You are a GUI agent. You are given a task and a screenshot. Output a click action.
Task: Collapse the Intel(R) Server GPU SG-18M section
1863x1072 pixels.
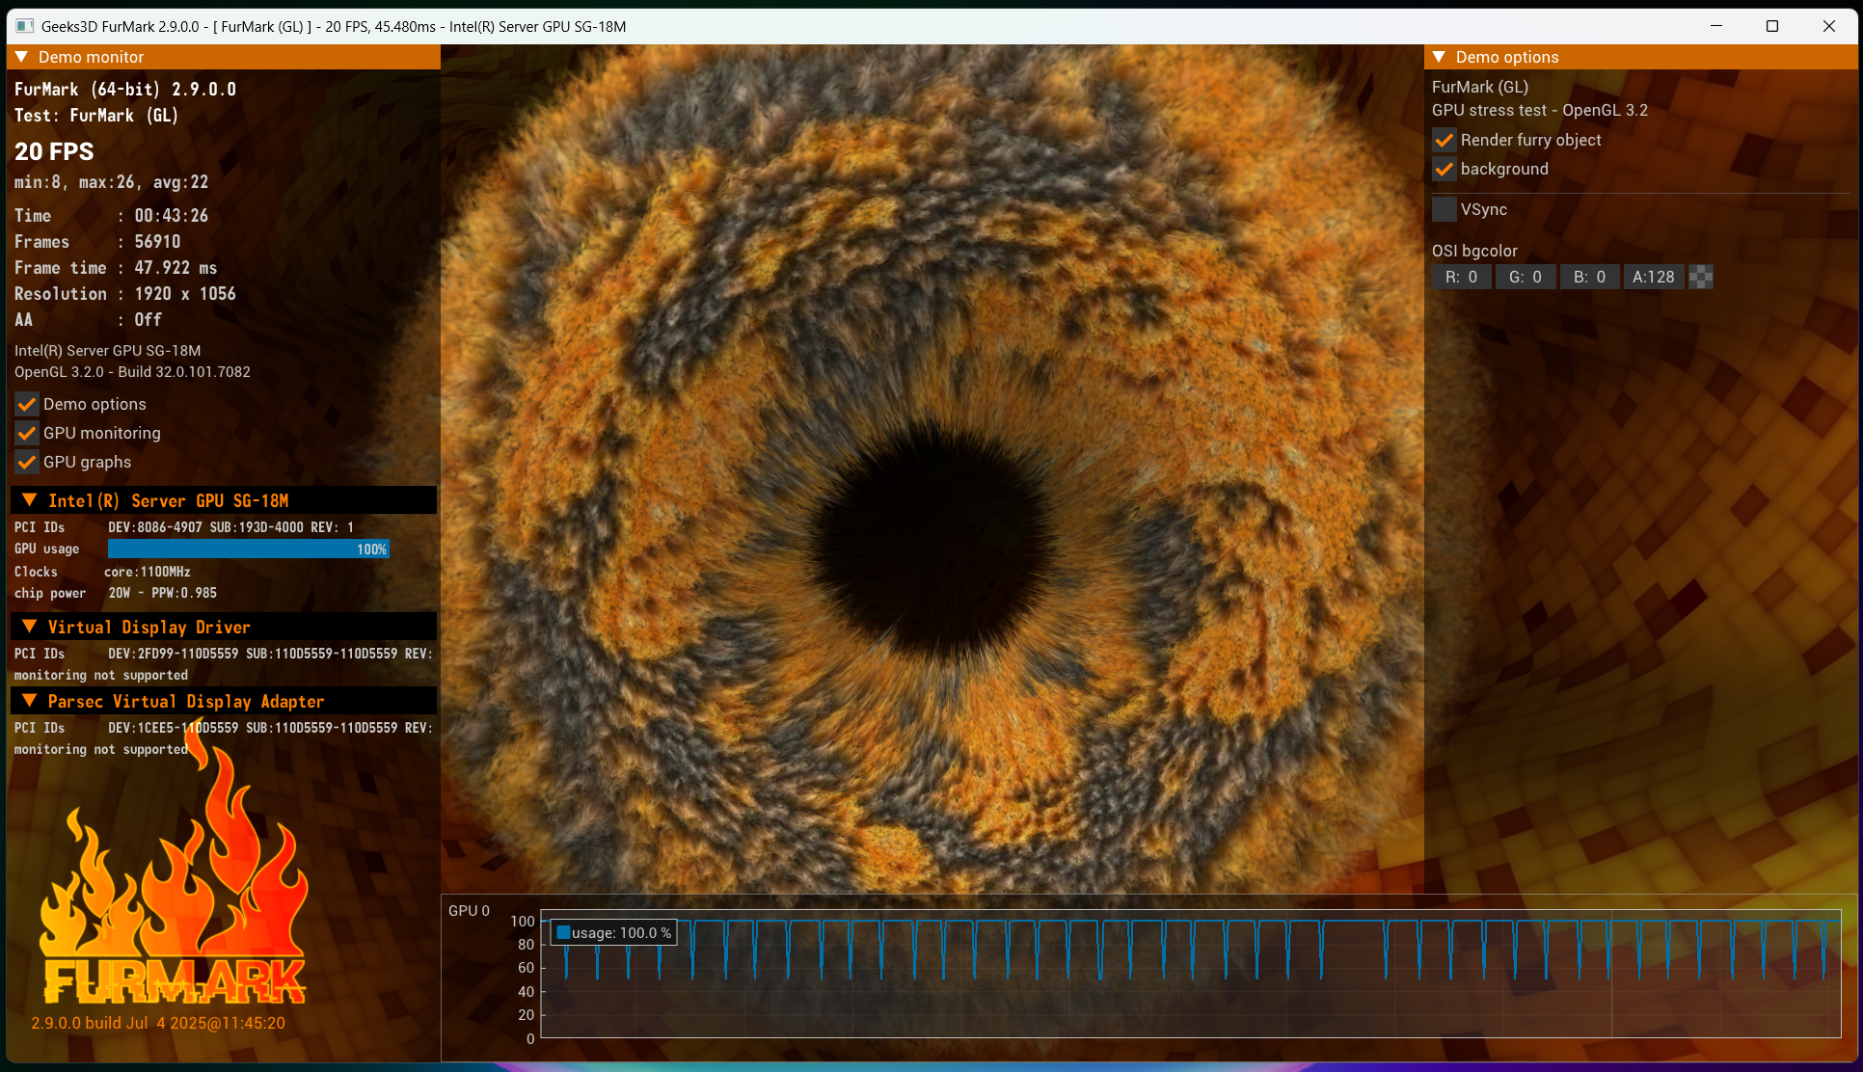point(30,500)
